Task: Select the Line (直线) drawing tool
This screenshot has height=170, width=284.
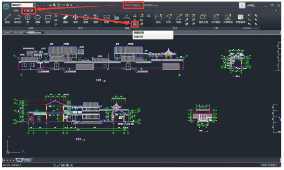Action: point(7,19)
